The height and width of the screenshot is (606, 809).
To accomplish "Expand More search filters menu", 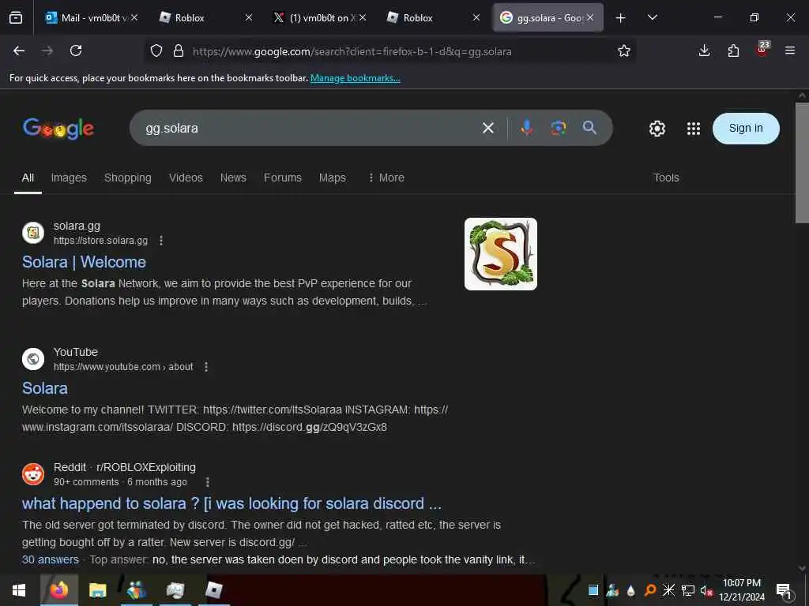I will (x=386, y=178).
